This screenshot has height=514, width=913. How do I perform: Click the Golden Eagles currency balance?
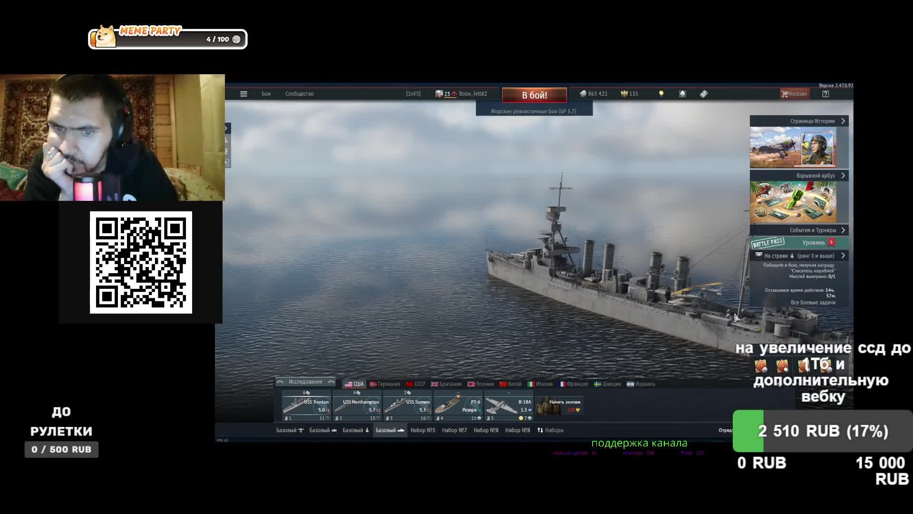629,94
